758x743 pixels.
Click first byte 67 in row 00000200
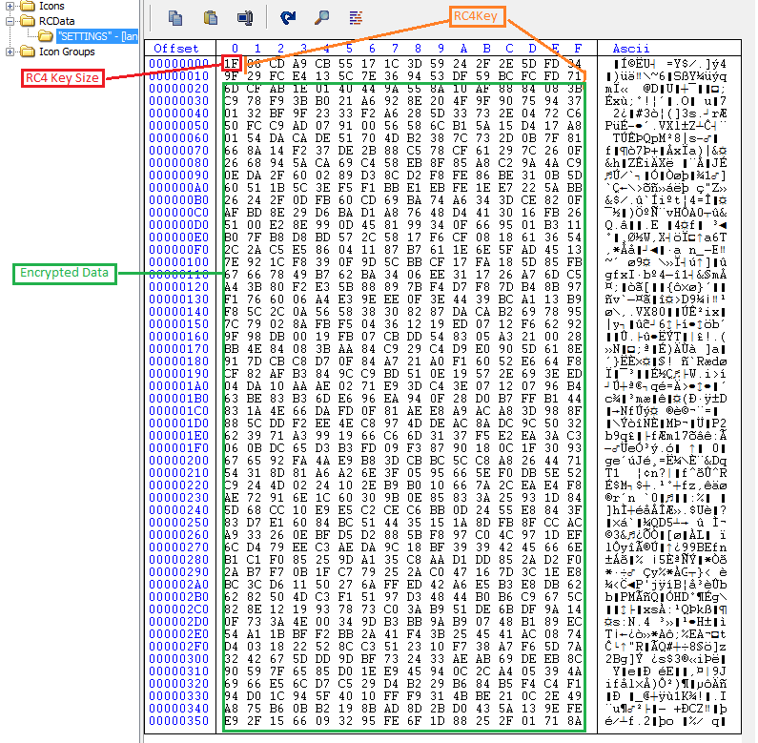click(231, 461)
